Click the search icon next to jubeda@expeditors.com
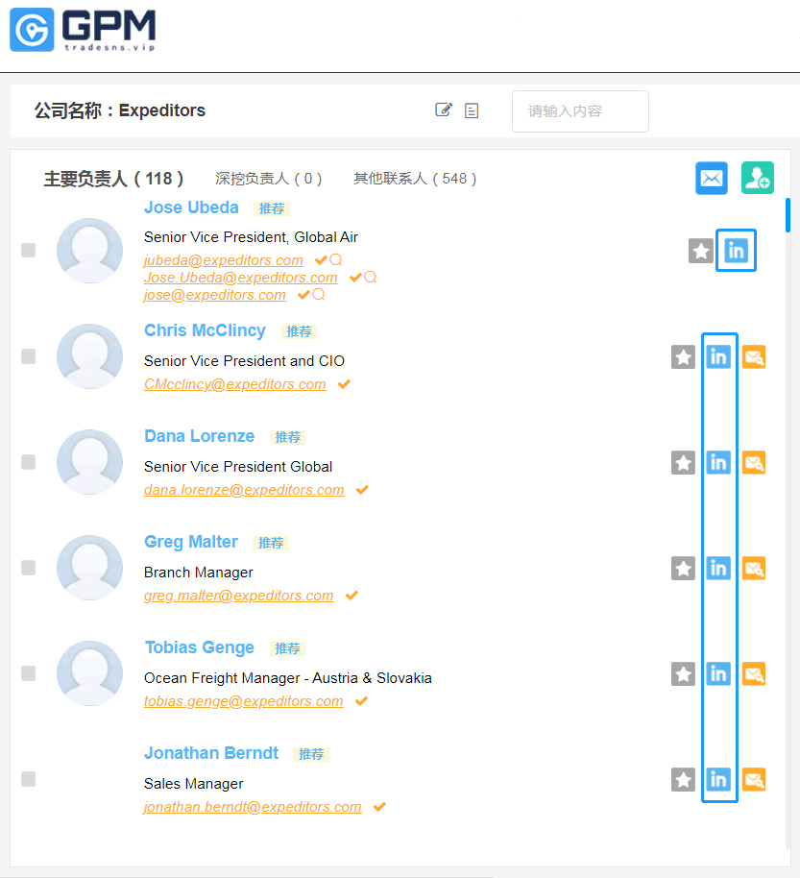Screen dimensions: 800x878 [x=336, y=259]
